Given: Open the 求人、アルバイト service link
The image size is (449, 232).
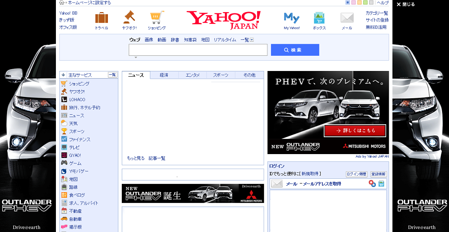Looking at the screenshot, I should (84, 203).
